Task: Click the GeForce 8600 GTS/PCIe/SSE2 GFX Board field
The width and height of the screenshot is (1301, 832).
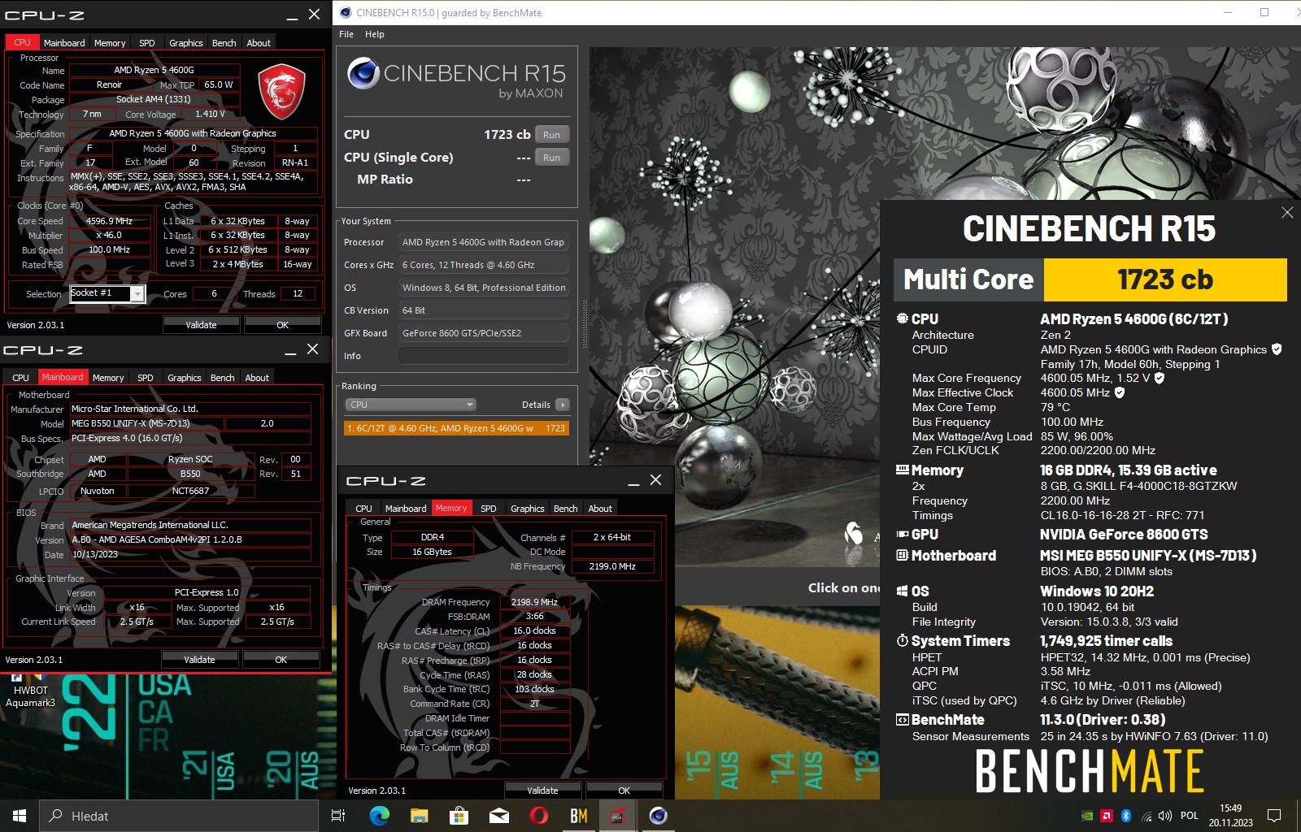Action: click(x=483, y=333)
